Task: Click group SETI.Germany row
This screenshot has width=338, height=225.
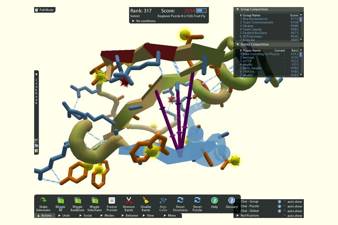Action: click(x=269, y=37)
